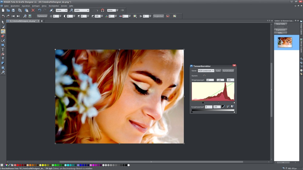Viewport: 303px width, 170px height.
Task: Select the Shadow tool
Action: click(3, 63)
